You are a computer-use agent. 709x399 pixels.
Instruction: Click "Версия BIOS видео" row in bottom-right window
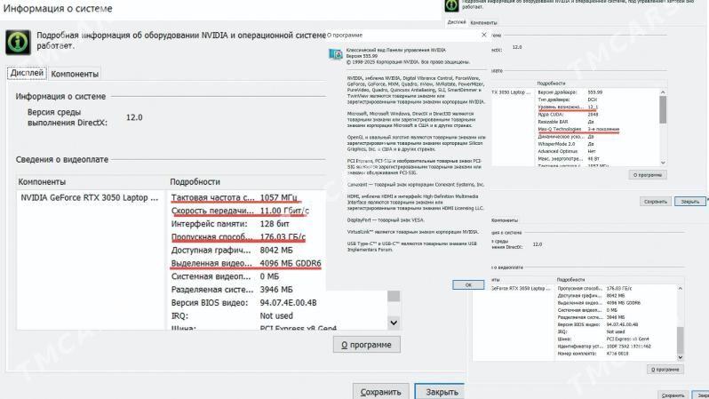(x=598, y=324)
